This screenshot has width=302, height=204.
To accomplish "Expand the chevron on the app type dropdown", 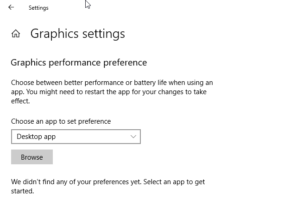I will pos(133,137).
